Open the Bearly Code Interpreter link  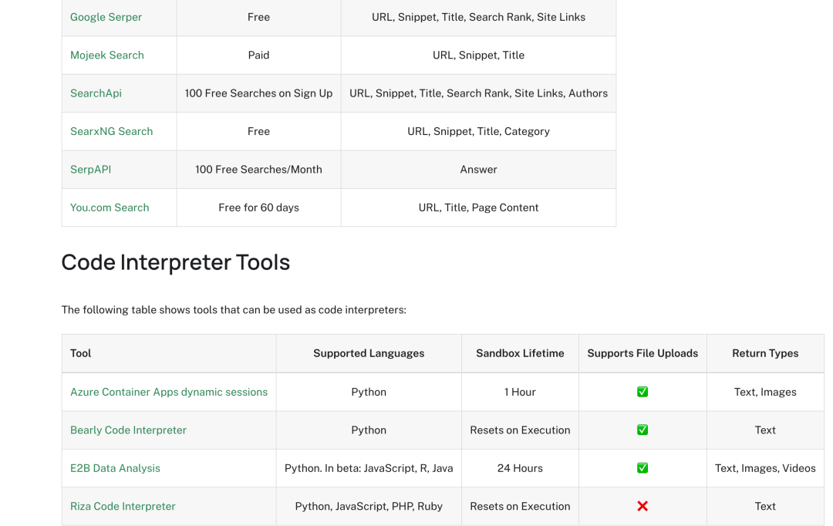tap(128, 430)
